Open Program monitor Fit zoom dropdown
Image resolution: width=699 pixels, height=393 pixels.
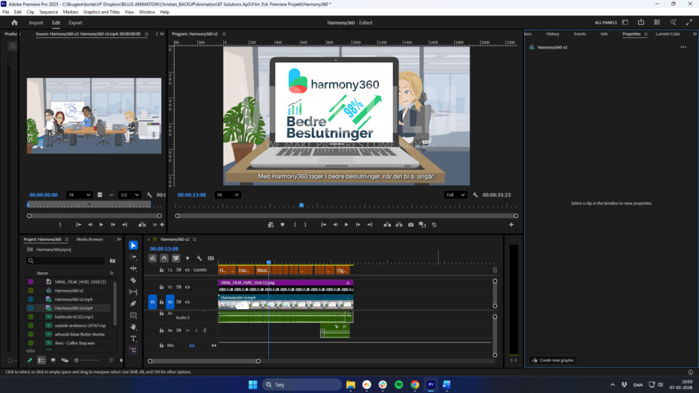click(x=228, y=194)
